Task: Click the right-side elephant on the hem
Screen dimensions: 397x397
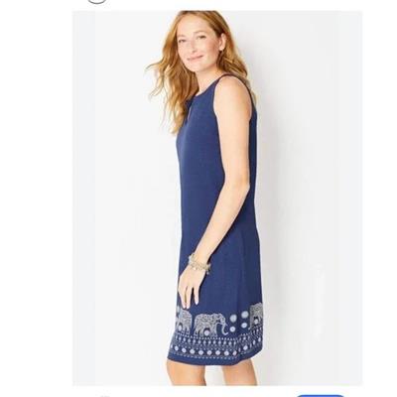Action: point(256,313)
